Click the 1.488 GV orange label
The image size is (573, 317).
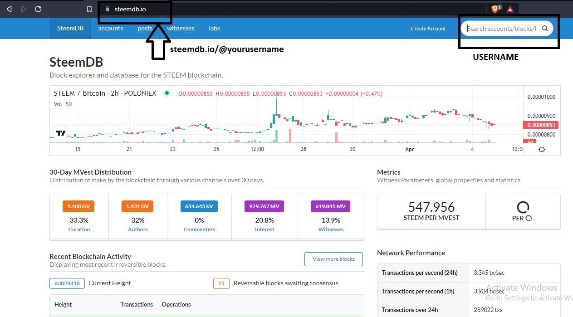78,206
